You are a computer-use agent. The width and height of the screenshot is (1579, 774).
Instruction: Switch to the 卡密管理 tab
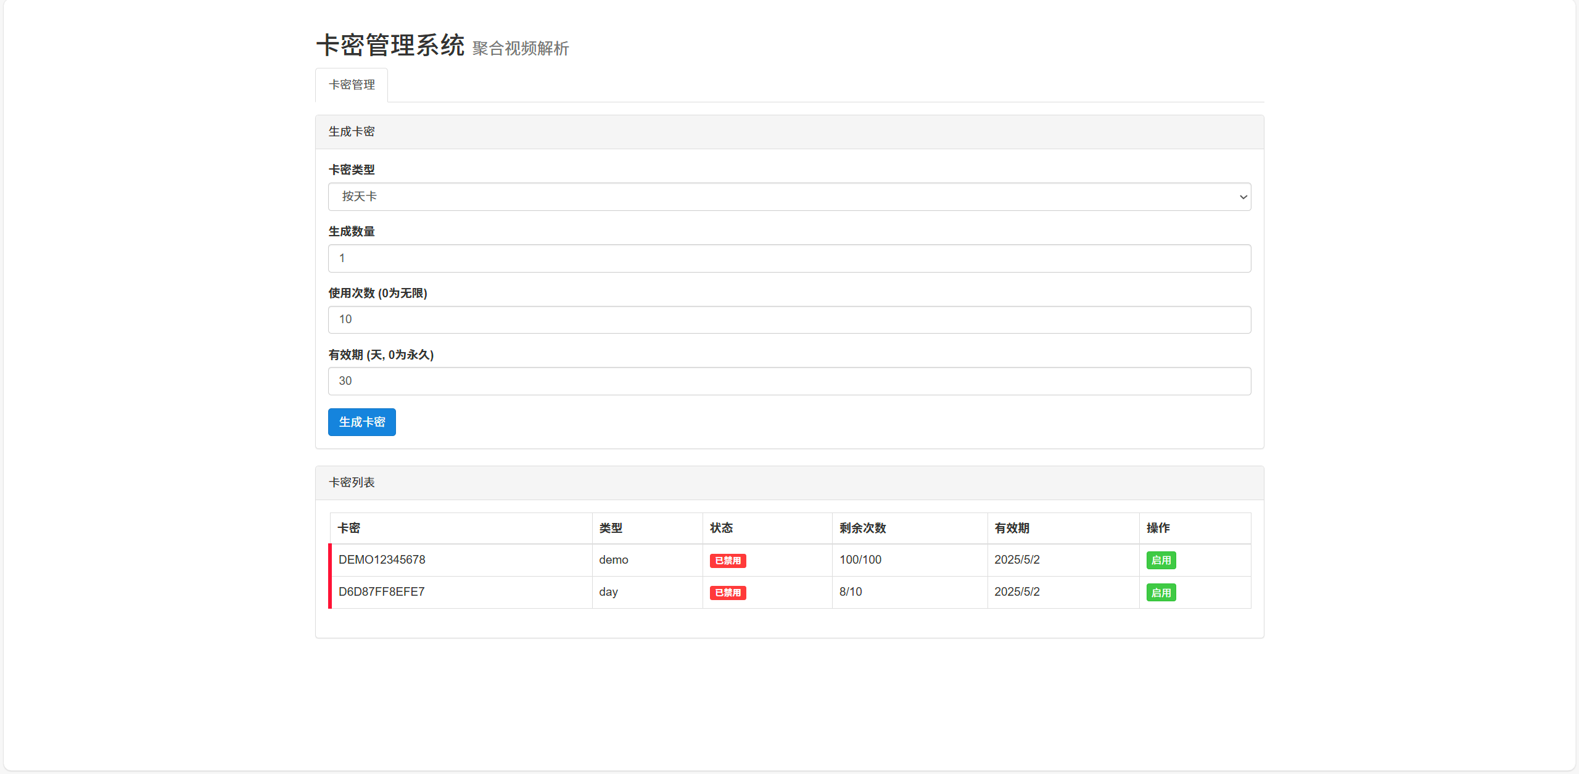351,84
